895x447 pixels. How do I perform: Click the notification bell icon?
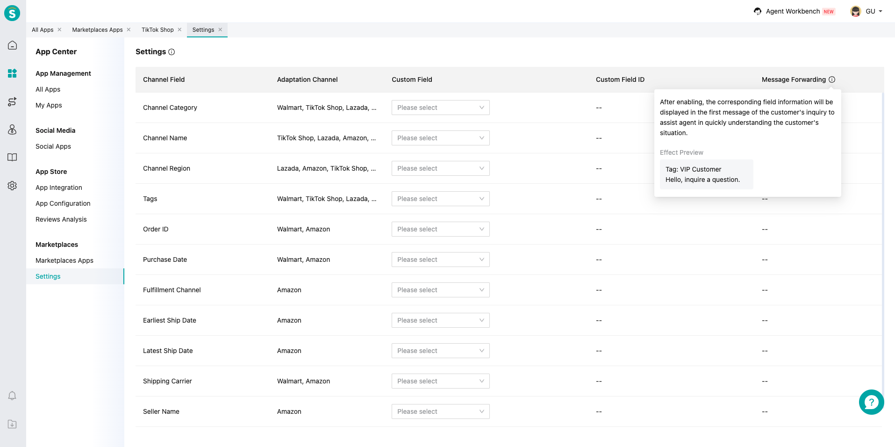[13, 396]
